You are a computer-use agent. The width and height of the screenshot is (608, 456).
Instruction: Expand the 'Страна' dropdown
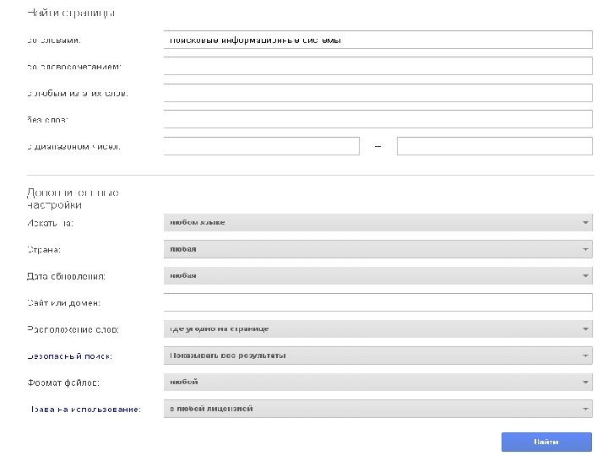pyautogui.click(x=377, y=249)
